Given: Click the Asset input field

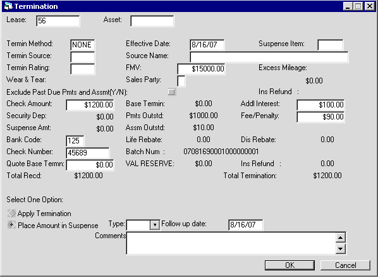Looking at the screenshot, I should tap(152, 21).
